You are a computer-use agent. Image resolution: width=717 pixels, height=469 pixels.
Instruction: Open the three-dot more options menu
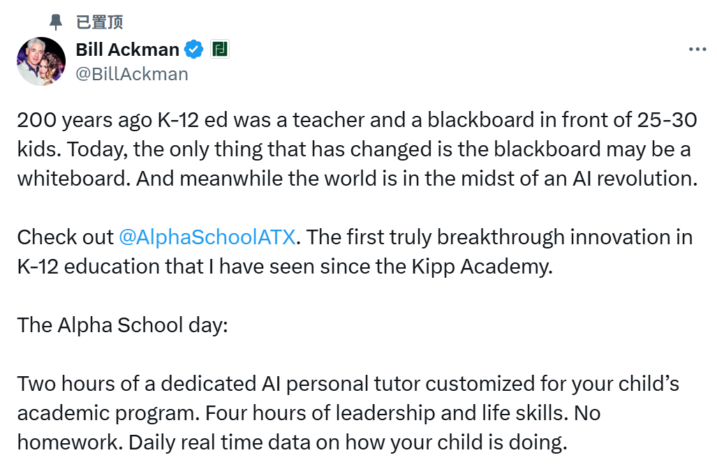[697, 50]
